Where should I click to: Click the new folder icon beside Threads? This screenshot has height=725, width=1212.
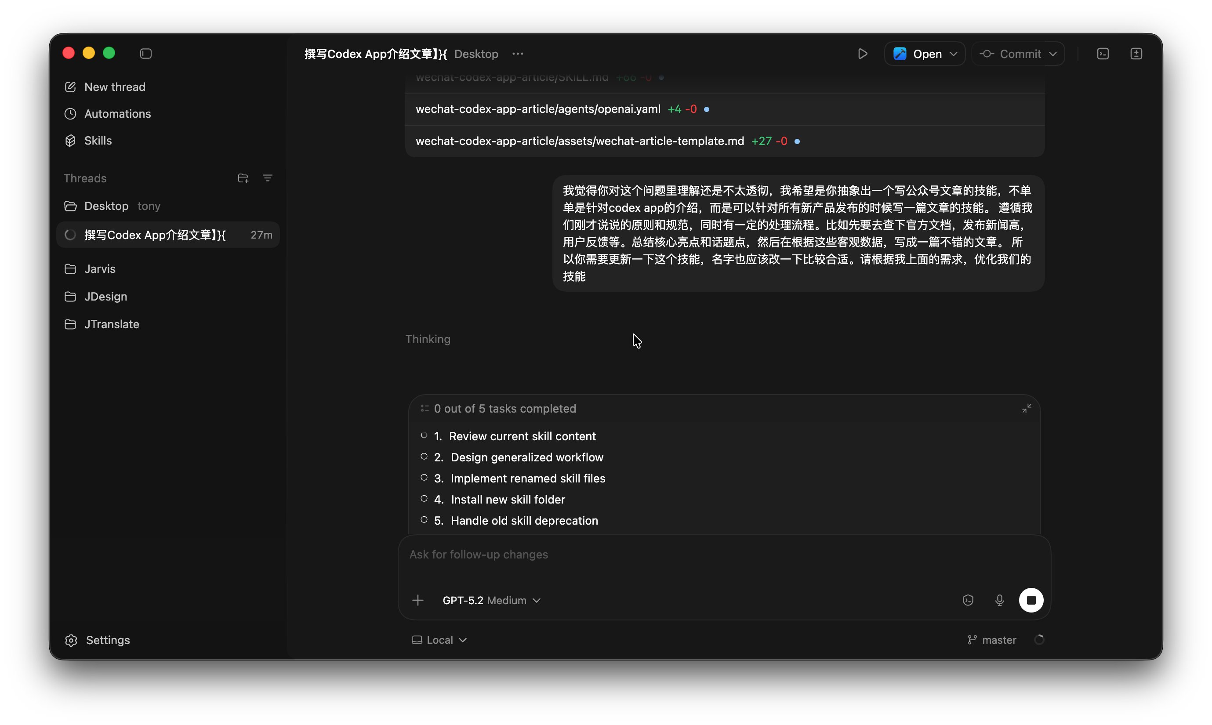(243, 178)
